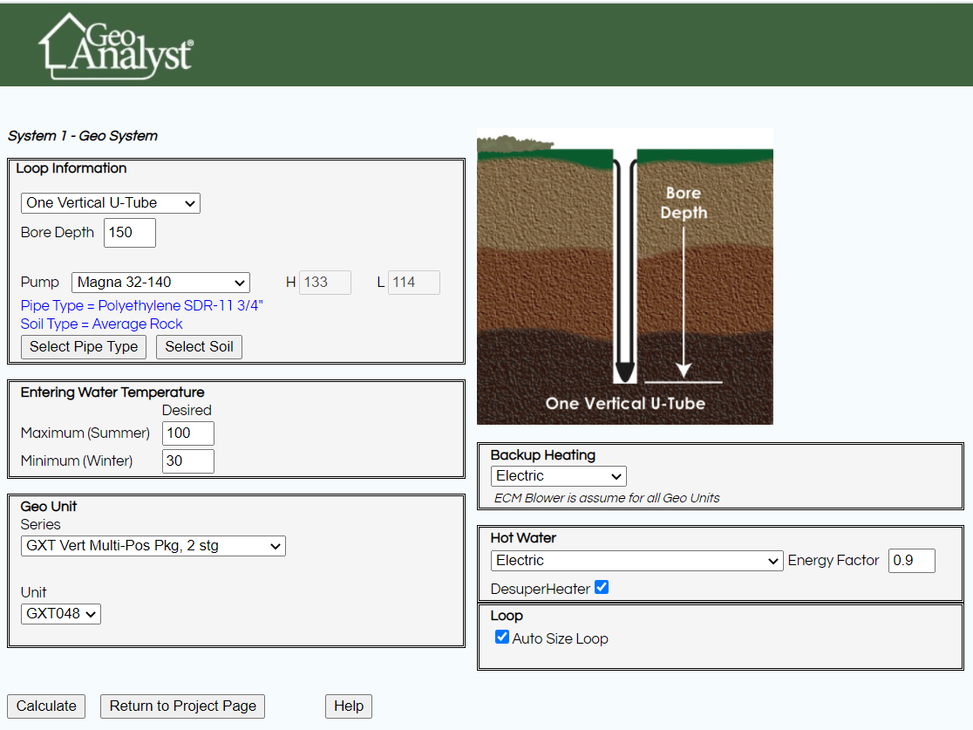973x730 pixels.
Task: Click the 'Entering Water Temperature' section title
Action: (112, 392)
